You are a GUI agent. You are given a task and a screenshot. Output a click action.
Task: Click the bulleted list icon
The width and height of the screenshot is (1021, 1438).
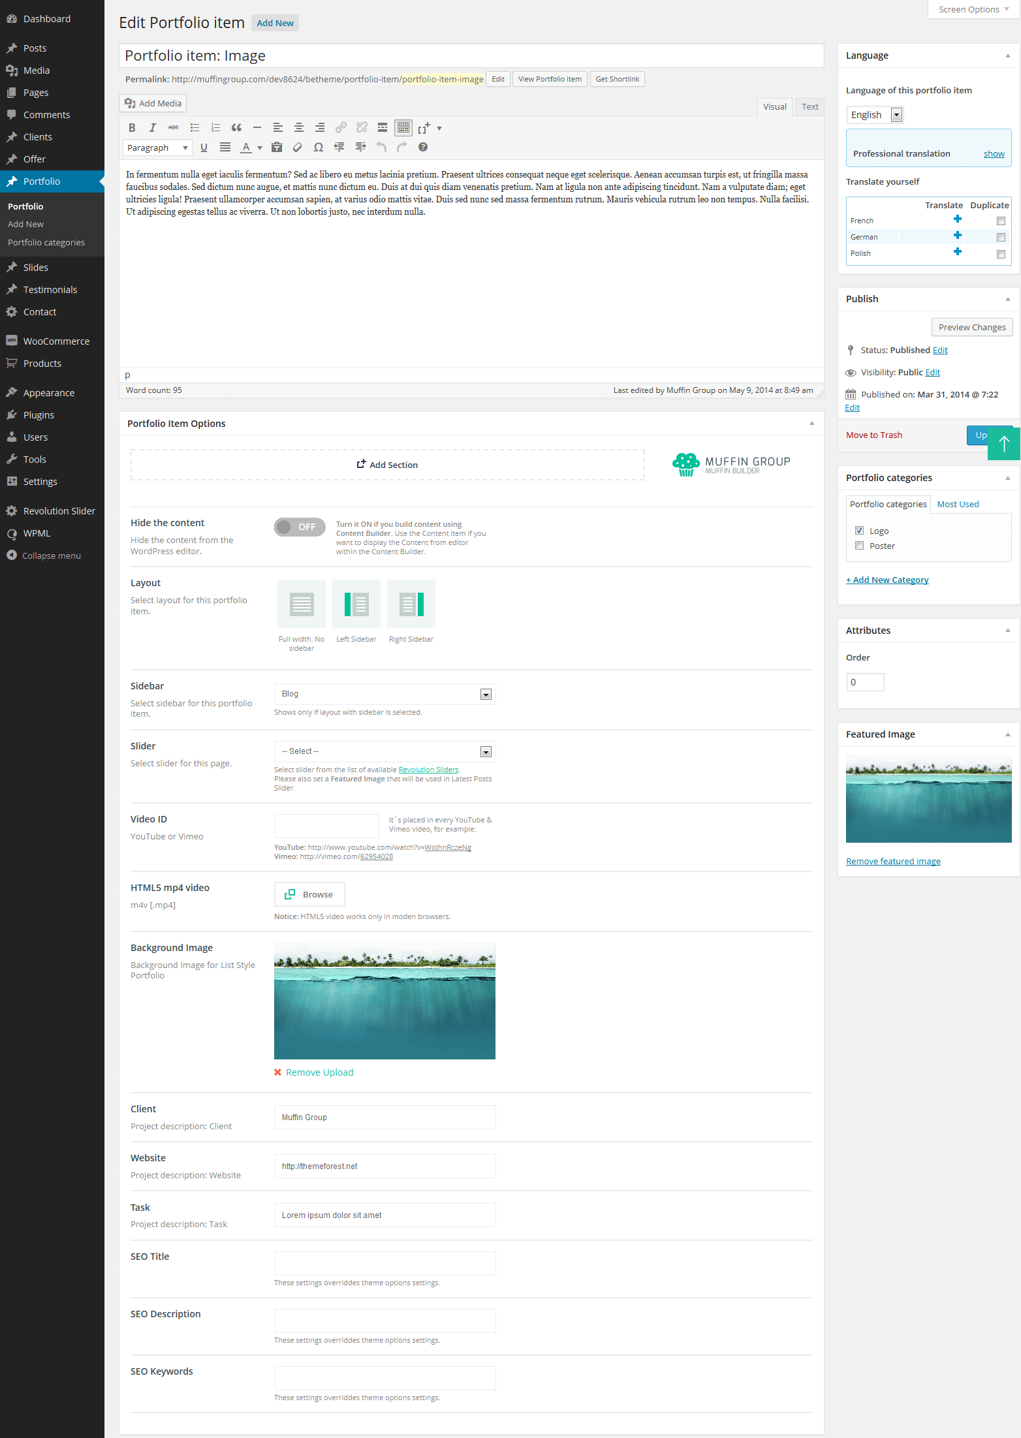(195, 128)
